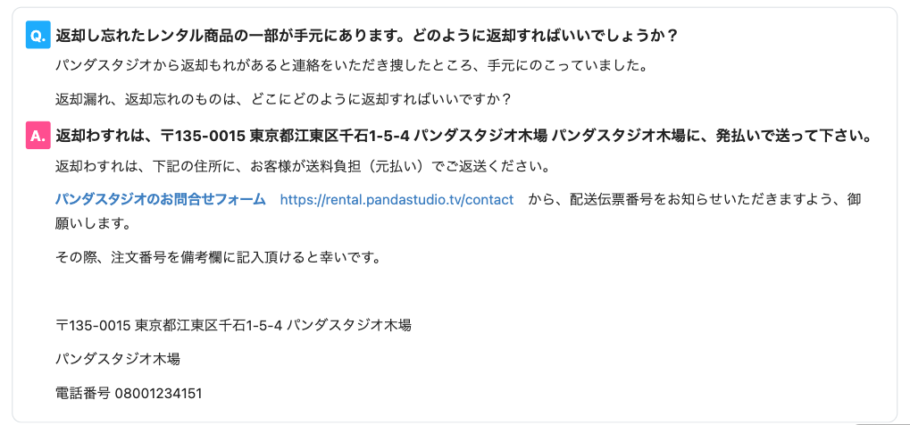Click the question heading about 返却し忘れたレンタル商品

[x=367, y=36]
